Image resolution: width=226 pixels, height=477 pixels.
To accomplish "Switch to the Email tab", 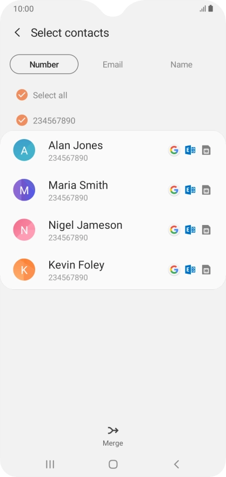I will coord(112,64).
